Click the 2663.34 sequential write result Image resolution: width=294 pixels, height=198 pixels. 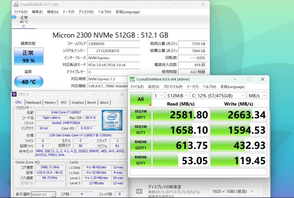pos(239,114)
